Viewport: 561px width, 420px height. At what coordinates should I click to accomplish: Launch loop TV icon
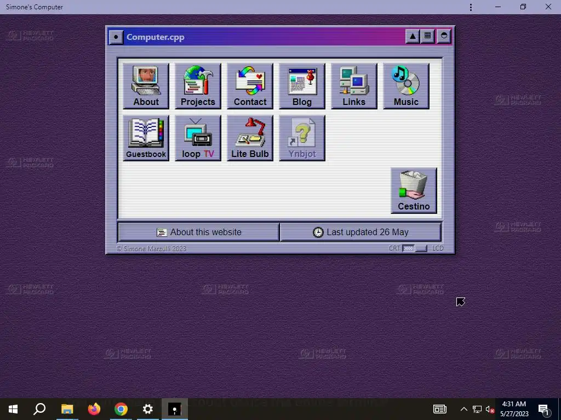[198, 138]
